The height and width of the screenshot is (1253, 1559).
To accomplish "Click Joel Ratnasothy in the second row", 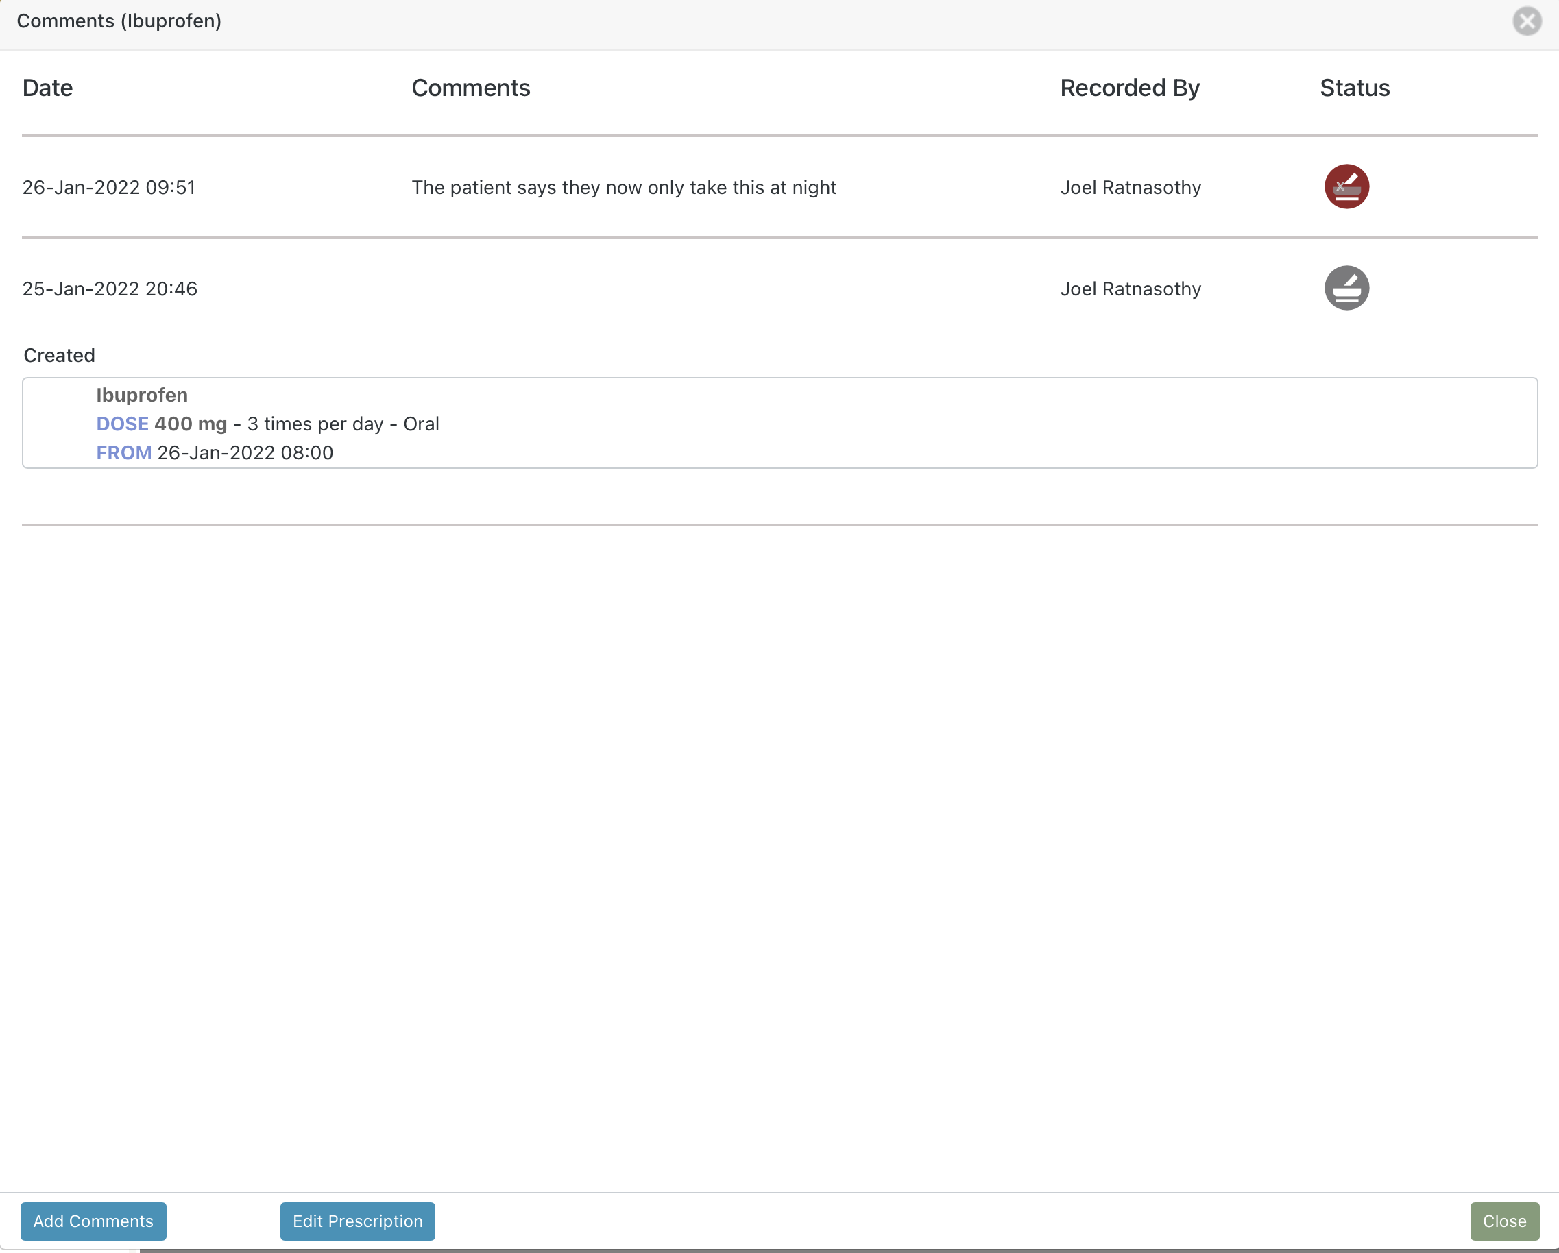I will (x=1131, y=289).
